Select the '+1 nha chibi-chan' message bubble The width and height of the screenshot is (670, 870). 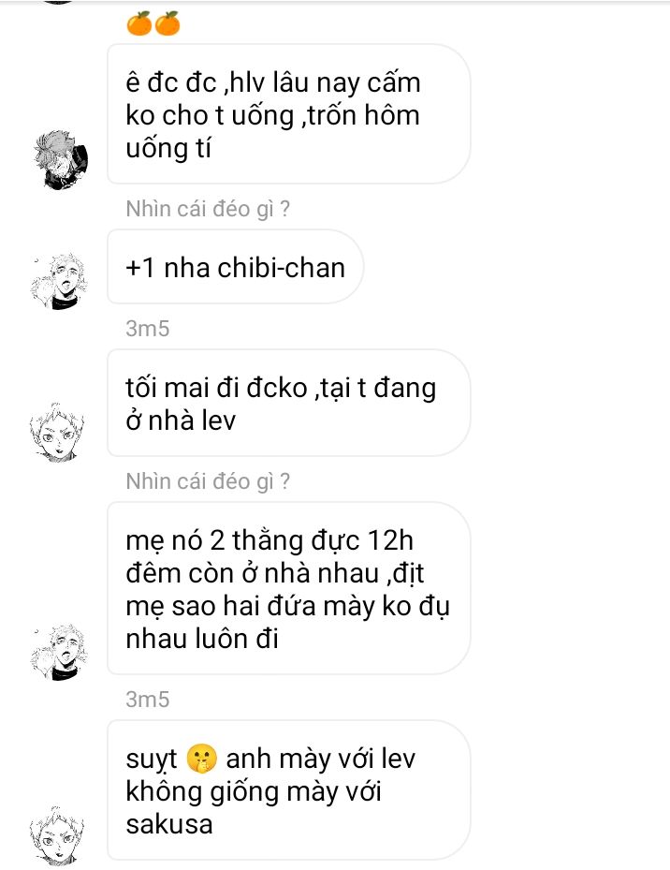tap(235, 267)
